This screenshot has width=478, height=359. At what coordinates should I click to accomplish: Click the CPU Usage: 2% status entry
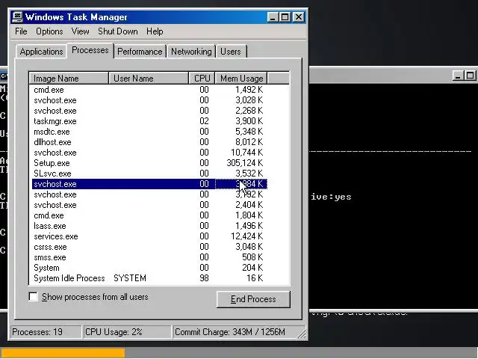(x=127, y=332)
